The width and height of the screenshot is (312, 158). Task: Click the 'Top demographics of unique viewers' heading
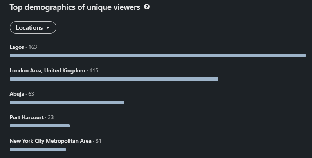click(75, 7)
